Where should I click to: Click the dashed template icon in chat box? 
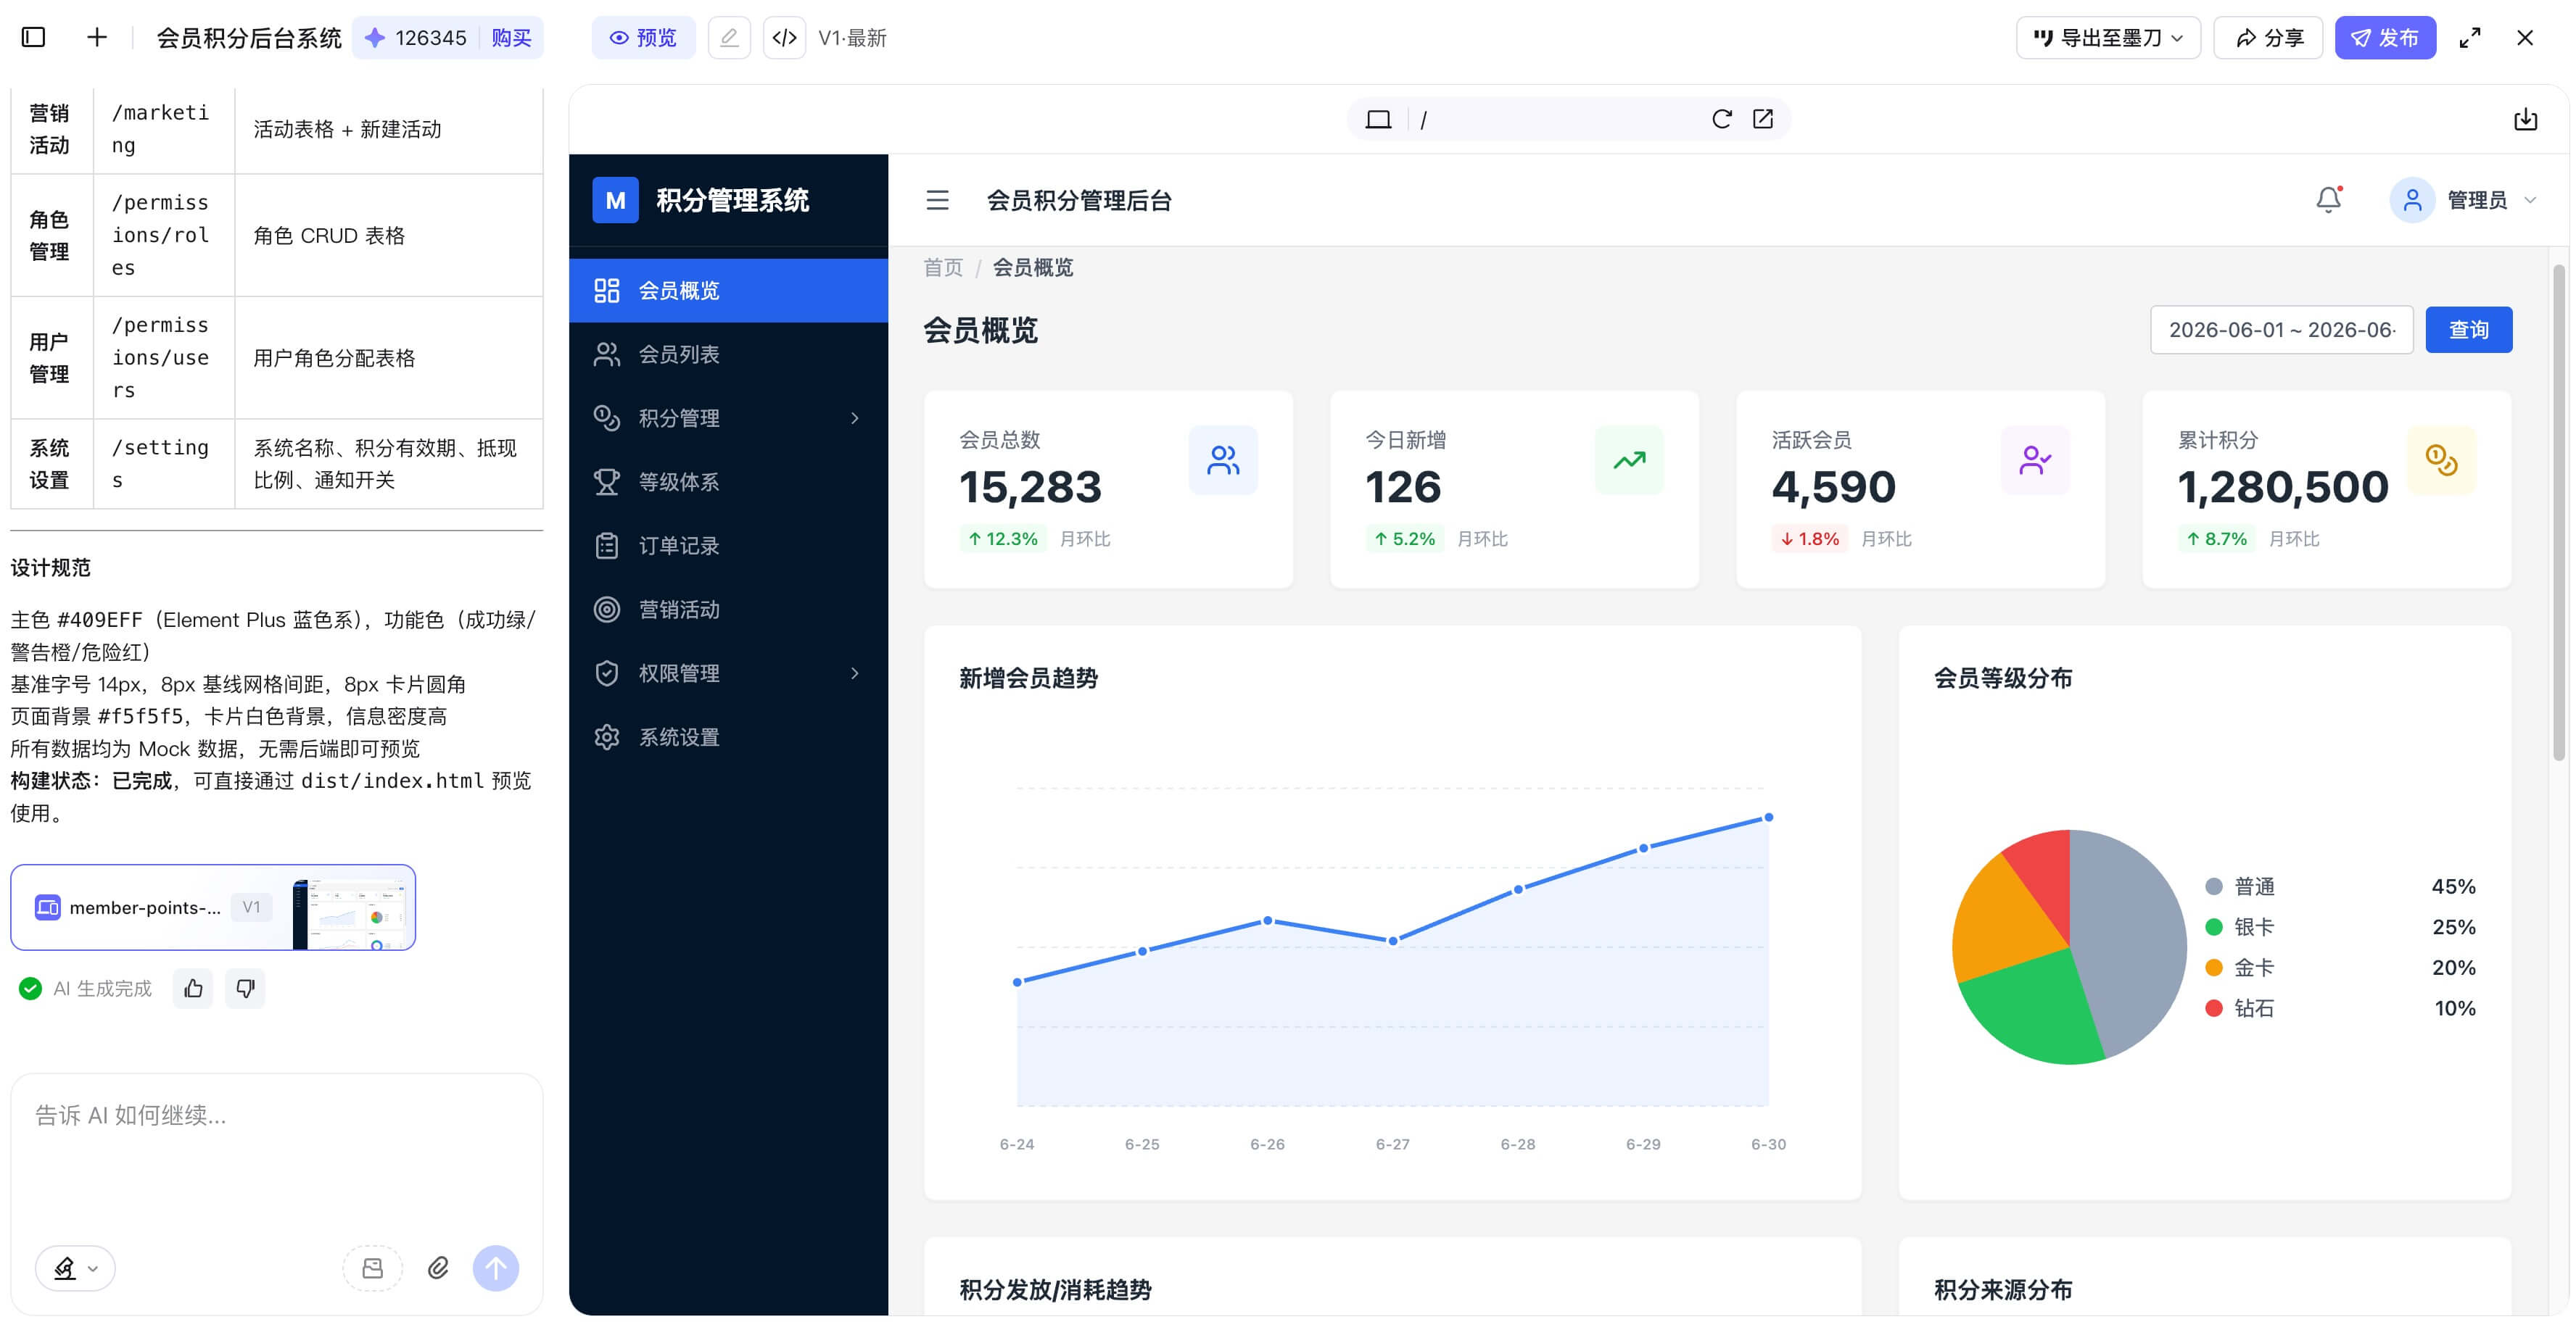click(x=373, y=1268)
